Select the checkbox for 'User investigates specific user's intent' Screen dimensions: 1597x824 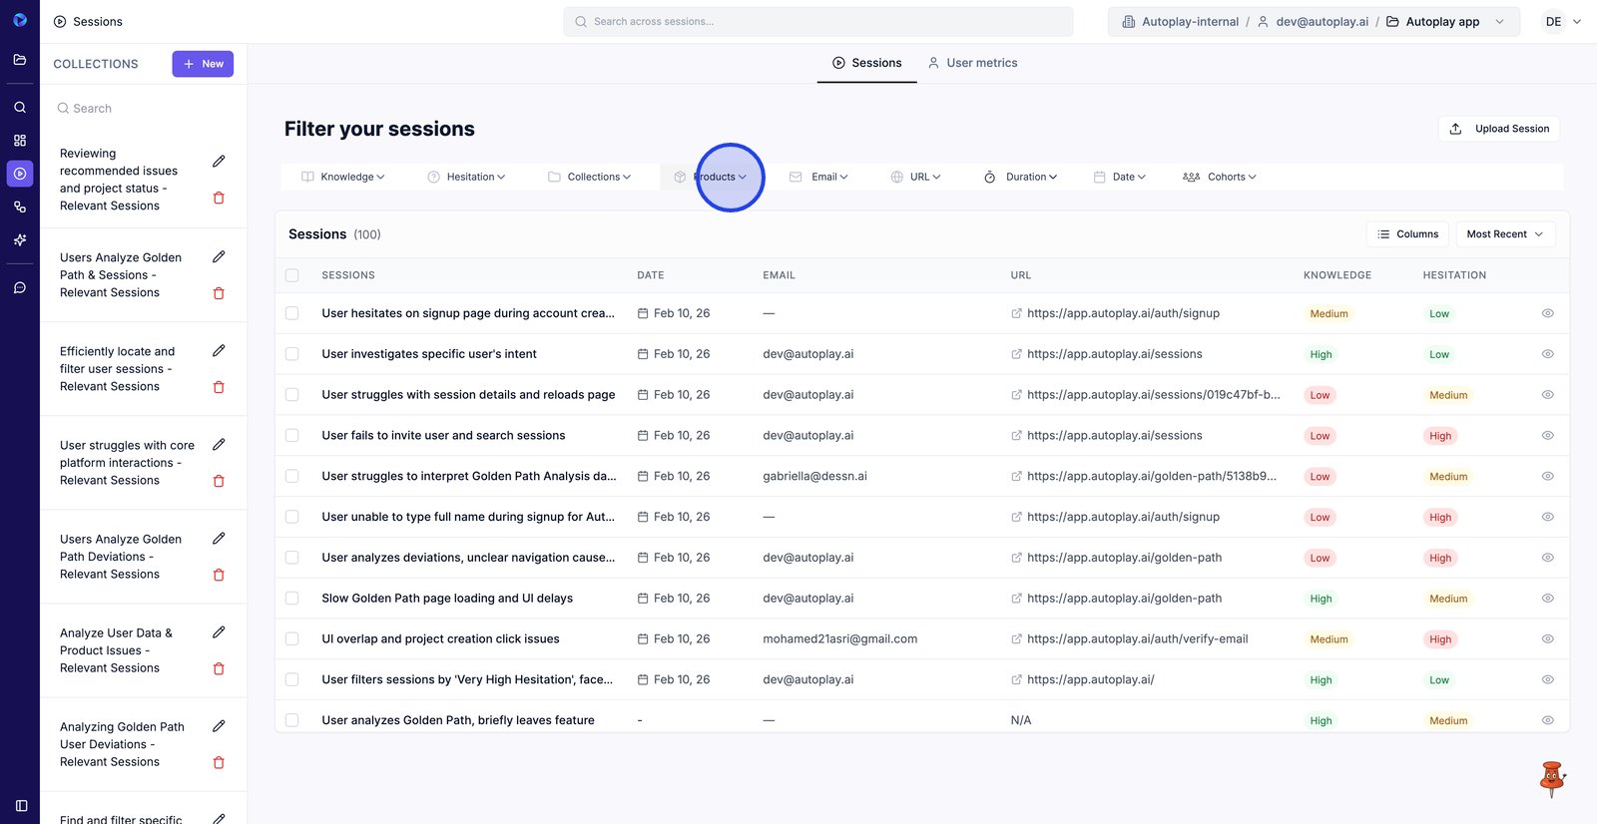click(292, 354)
